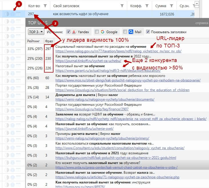
Task: Click the title 'Документы для вычета | Верни налог'
Action: [x=87, y=95]
